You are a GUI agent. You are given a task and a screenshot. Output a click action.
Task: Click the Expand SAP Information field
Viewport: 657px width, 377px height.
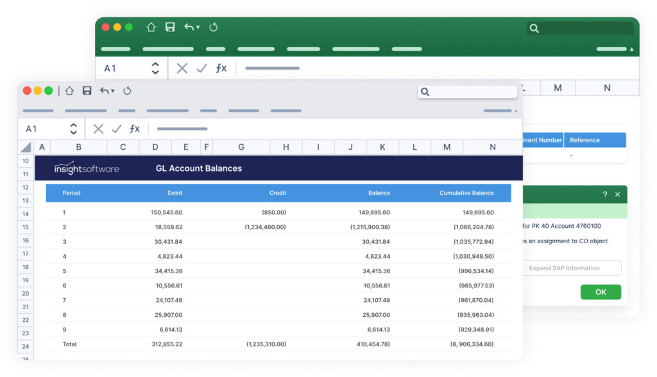click(x=570, y=268)
